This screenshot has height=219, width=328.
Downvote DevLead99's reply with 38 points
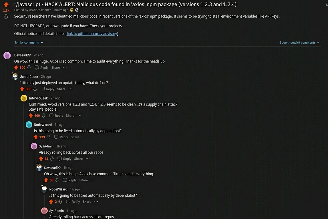point(57,180)
